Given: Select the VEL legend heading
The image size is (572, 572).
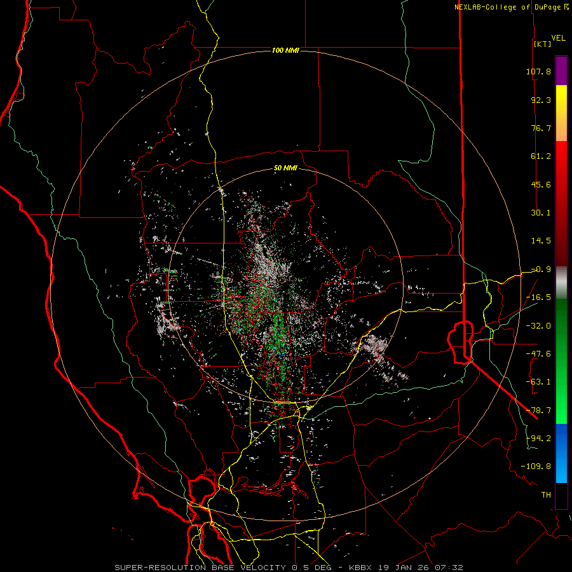Looking at the screenshot, I should (558, 38).
